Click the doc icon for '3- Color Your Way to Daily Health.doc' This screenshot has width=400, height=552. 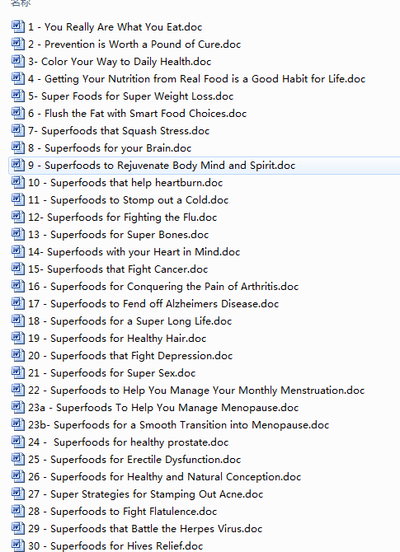pos(18,61)
